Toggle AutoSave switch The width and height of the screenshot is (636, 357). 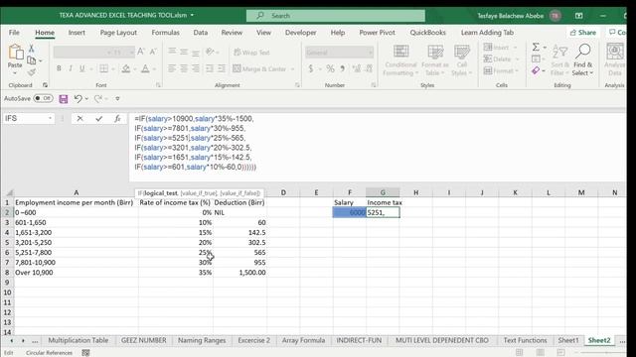pyautogui.click(x=43, y=98)
